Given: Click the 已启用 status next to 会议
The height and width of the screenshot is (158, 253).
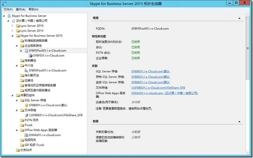Looking at the screenshot, I should tap(135, 47).
